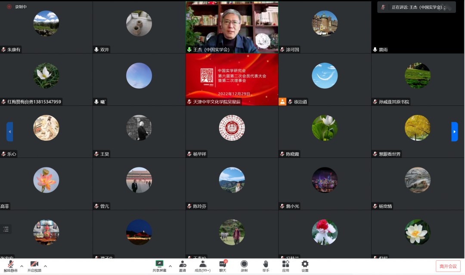Turn on camera with 开启视频
The height and width of the screenshot is (275, 465).
click(x=34, y=266)
